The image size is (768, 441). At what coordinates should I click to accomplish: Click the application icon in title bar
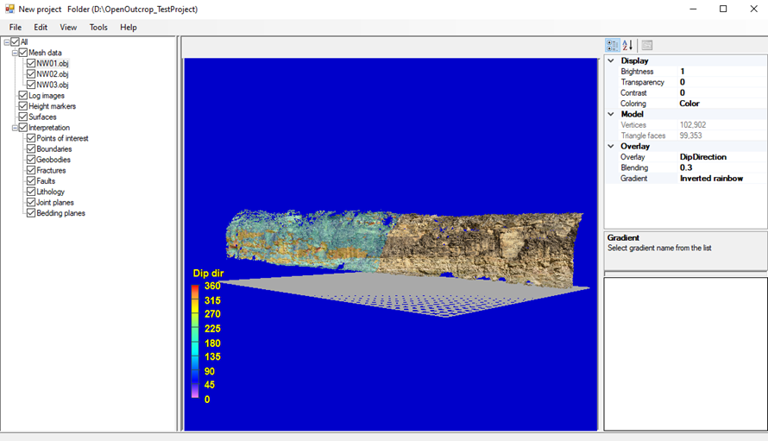coord(9,9)
